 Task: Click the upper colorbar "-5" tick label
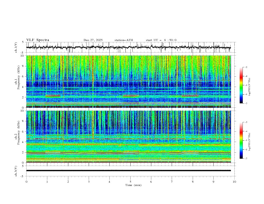coord(246,85)
